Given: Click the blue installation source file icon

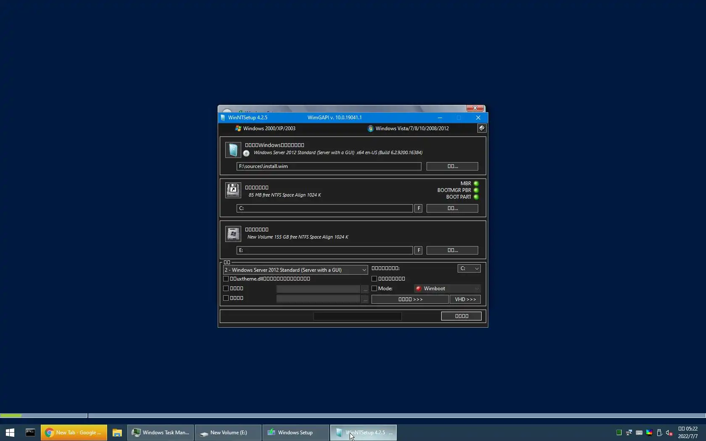Looking at the screenshot, I should (x=233, y=150).
